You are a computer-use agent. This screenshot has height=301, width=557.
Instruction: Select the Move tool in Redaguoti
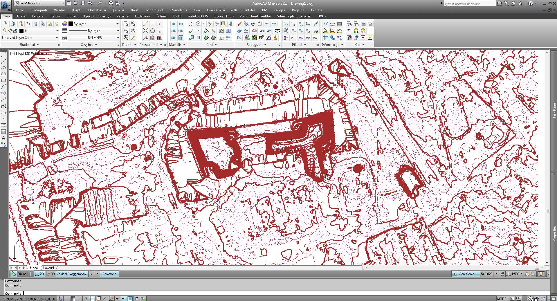pos(253,24)
